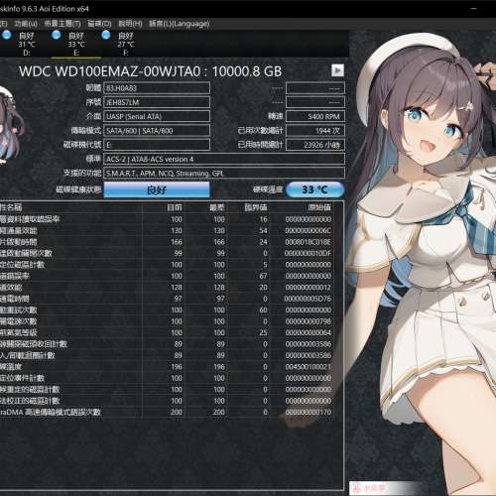
Task: Select raw value 0000000010DF
Action: point(308,253)
